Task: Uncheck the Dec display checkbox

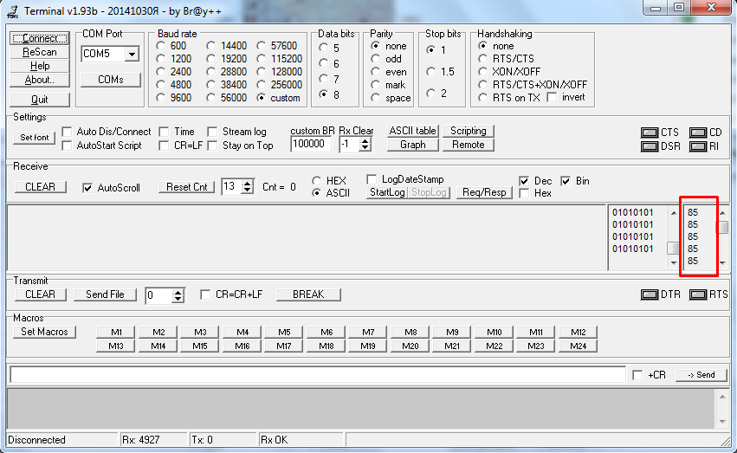Action: (x=524, y=181)
